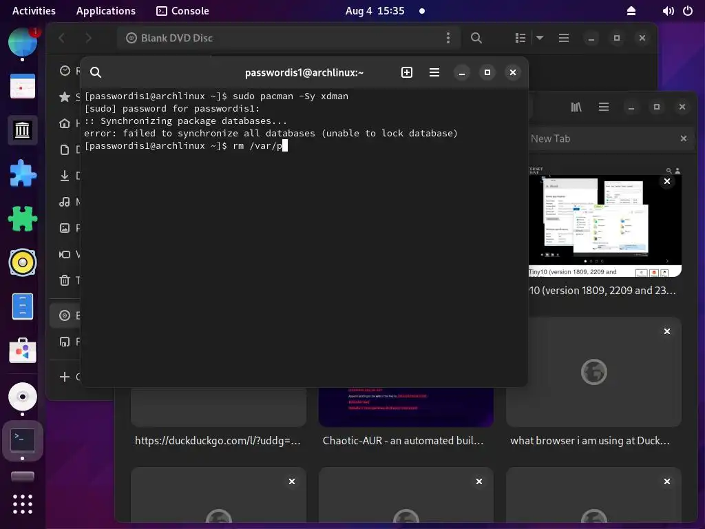The image size is (705, 529).
Task: Open Console hamburger menu
Action: [434, 72]
